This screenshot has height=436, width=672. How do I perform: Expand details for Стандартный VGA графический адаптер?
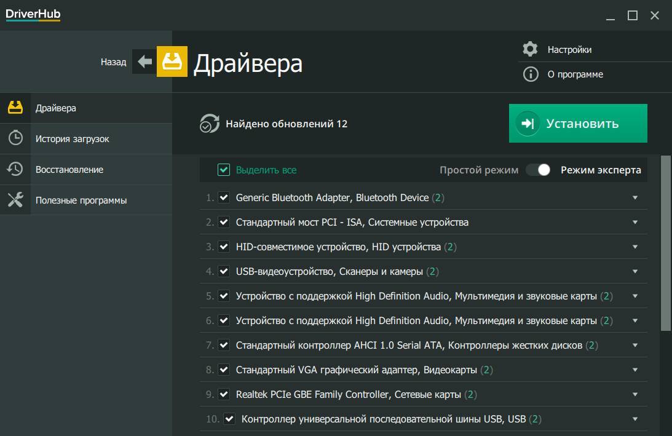635,370
